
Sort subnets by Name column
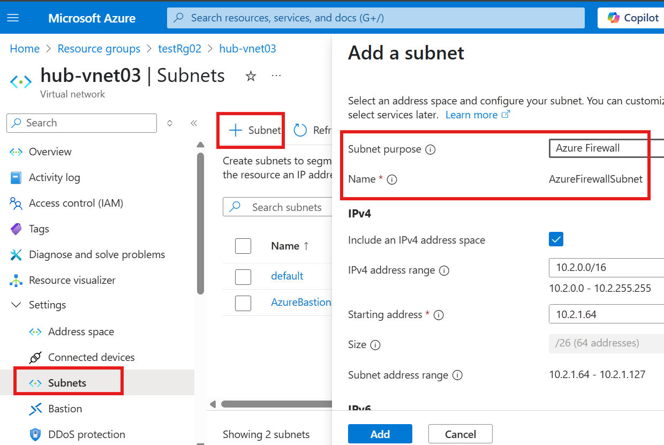pyautogui.click(x=290, y=246)
